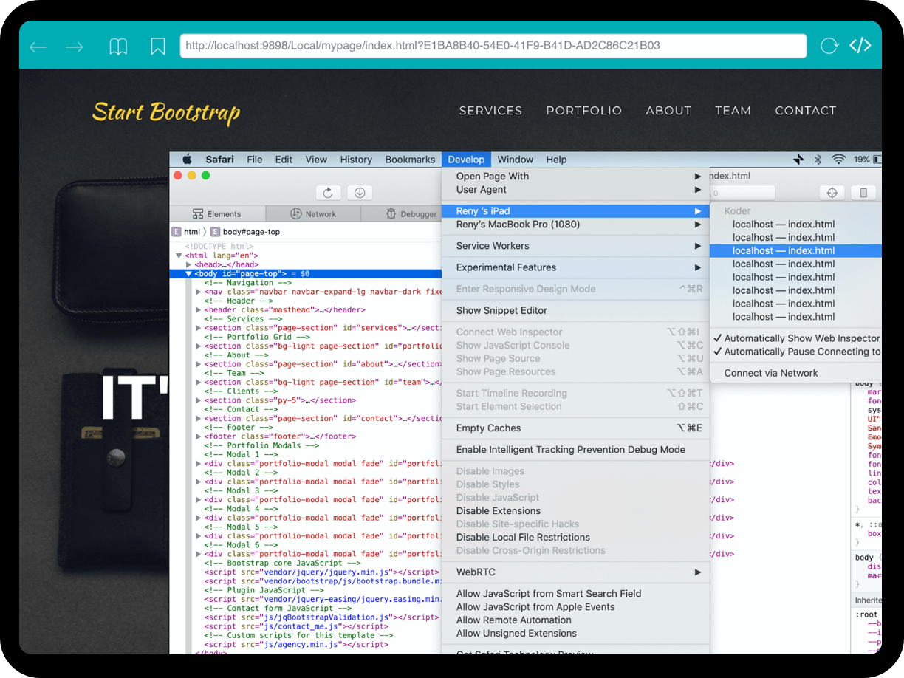Click the back arrow in the browser toolbar

click(38, 46)
